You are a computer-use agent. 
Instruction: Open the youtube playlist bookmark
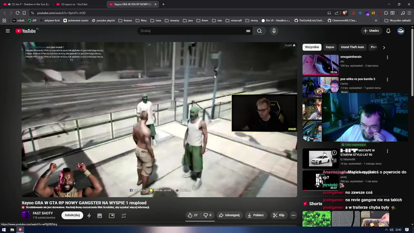pyautogui.click(x=103, y=20)
